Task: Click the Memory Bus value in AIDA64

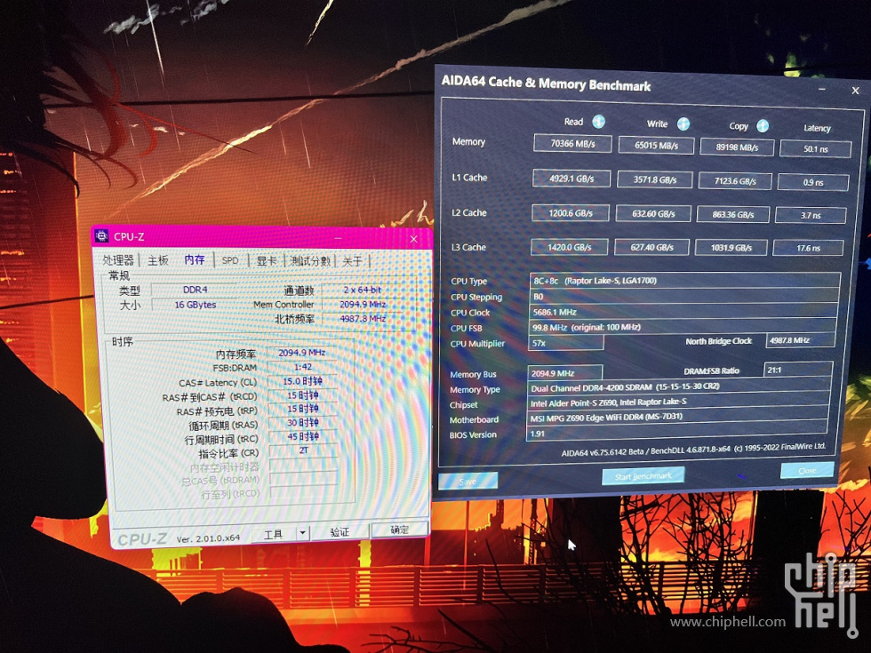Action: (564, 373)
